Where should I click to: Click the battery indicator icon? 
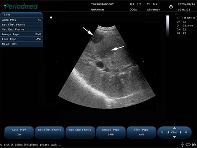point(188,145)
